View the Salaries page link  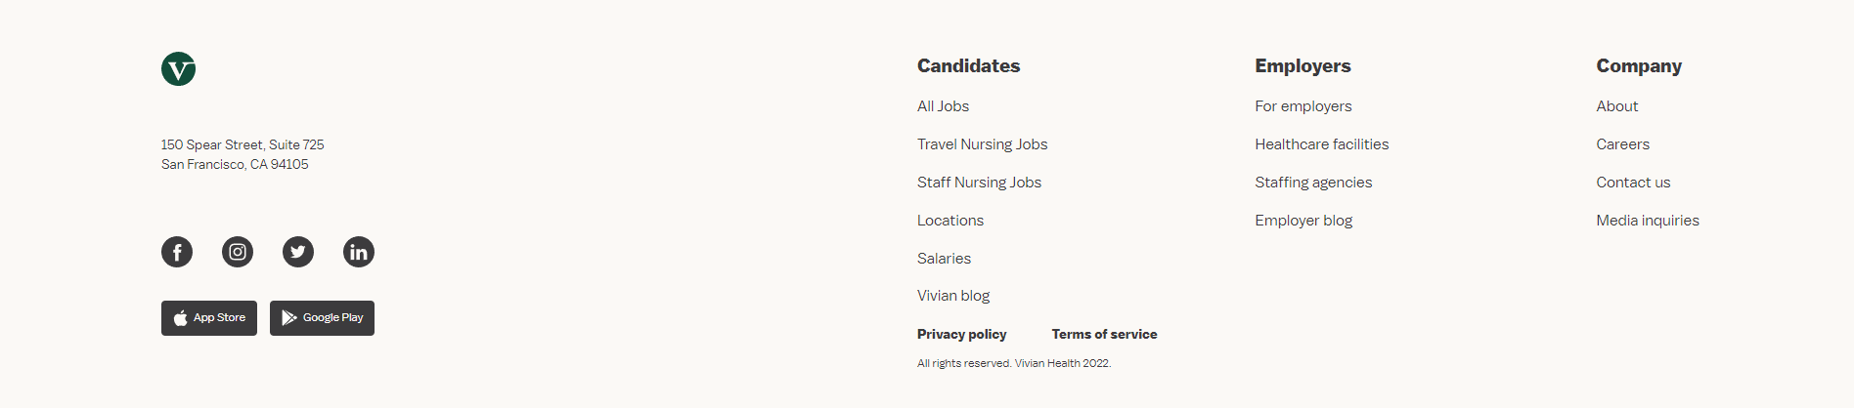[944, 259]
